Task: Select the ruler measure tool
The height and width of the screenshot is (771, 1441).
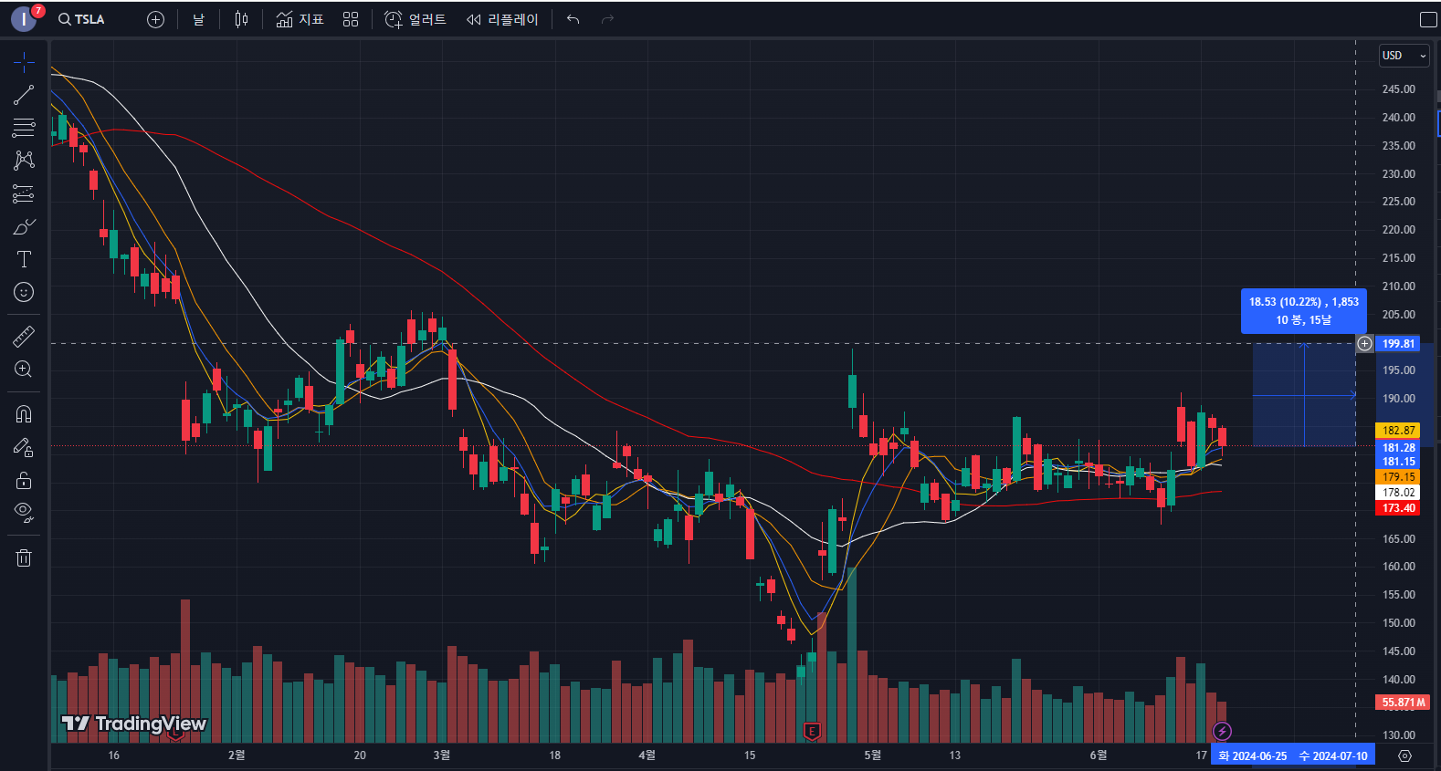Action: pos(24,337)
